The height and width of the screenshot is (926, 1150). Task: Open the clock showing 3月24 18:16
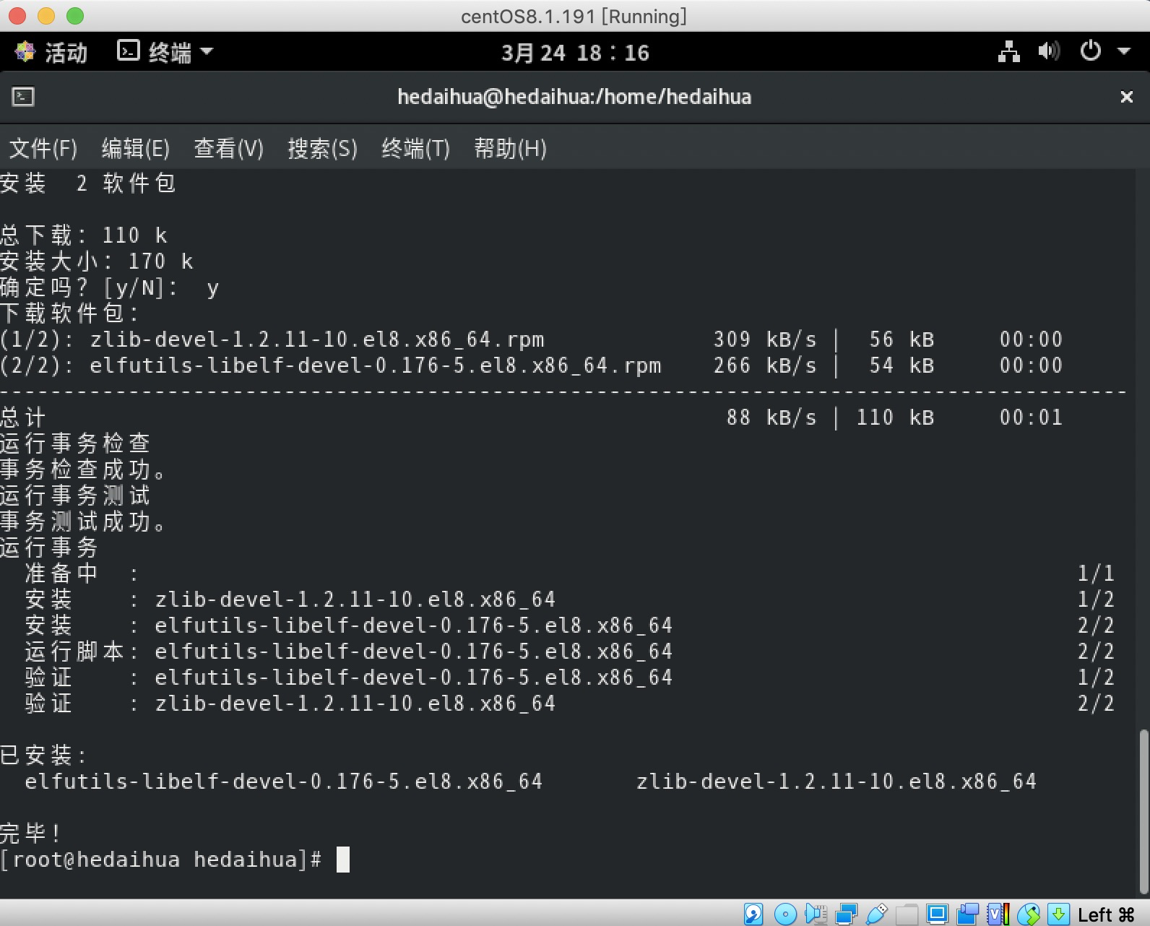pos(575,53)
